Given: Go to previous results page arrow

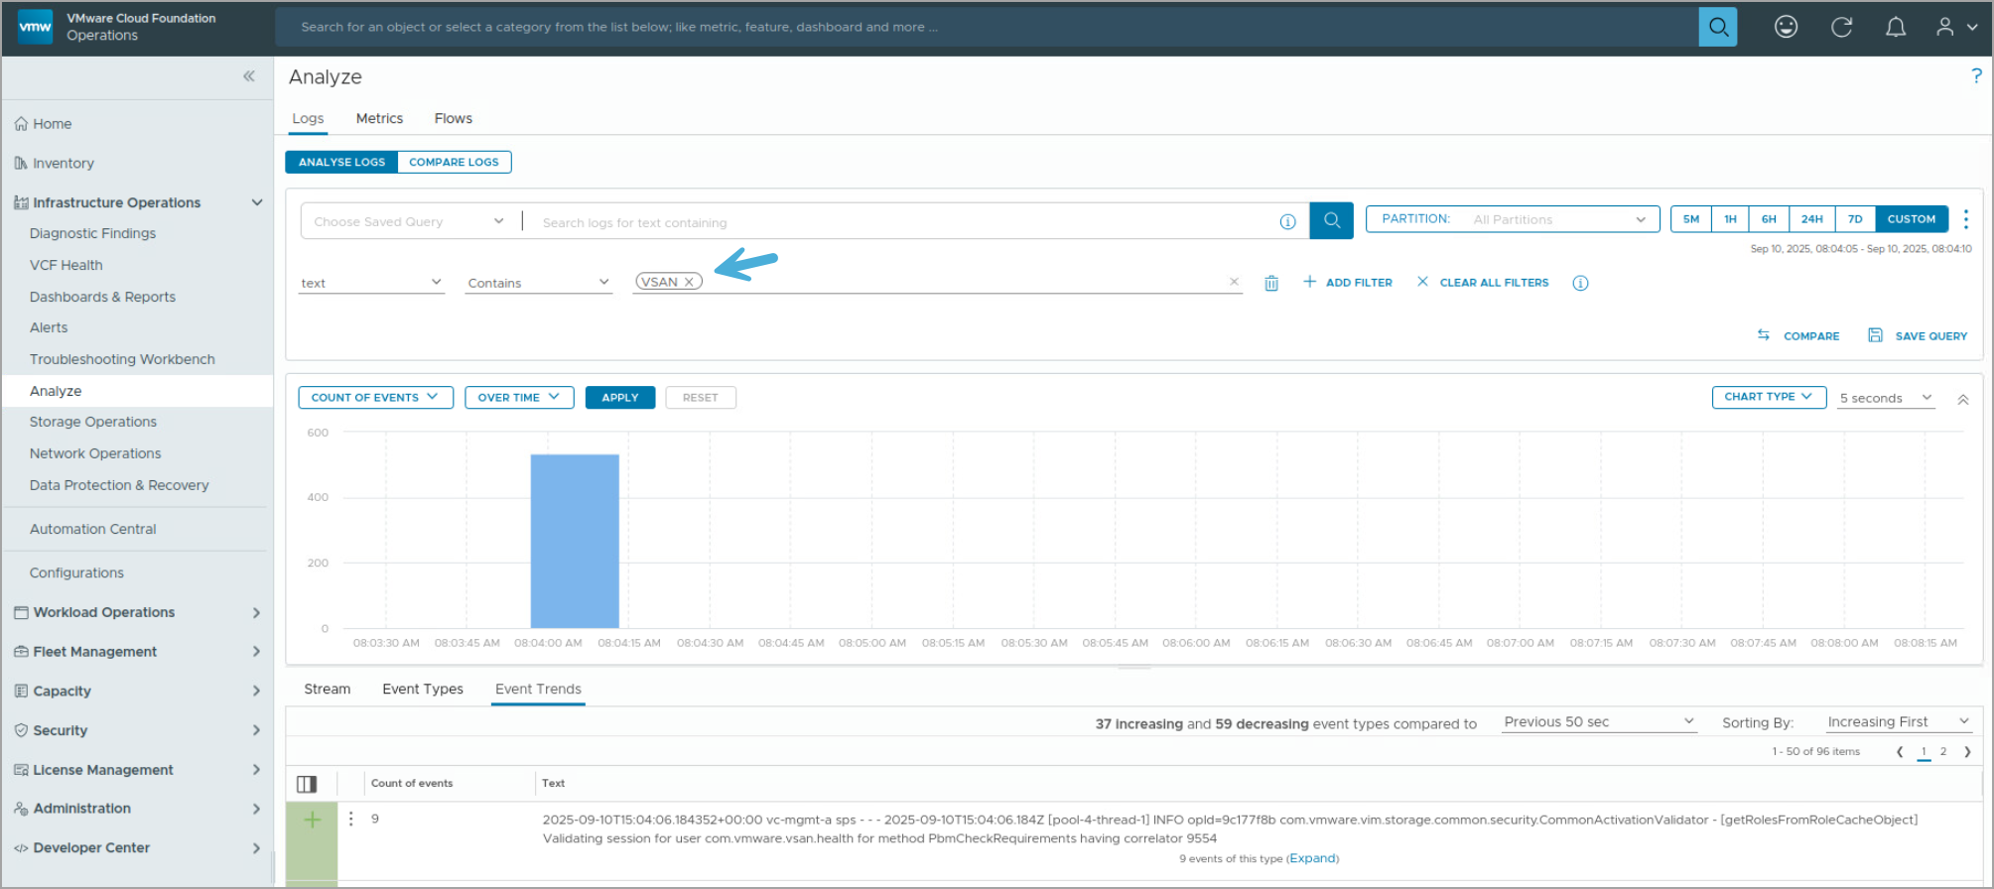Looking at the screenshot, I should coord(1900,752).
